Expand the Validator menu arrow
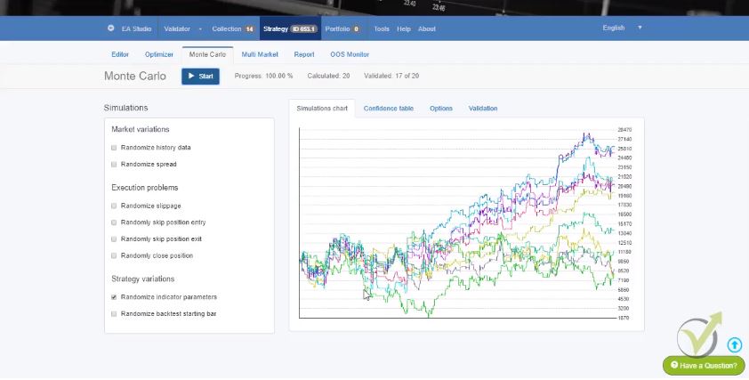 pyautogui.click(x=200, y=28)
